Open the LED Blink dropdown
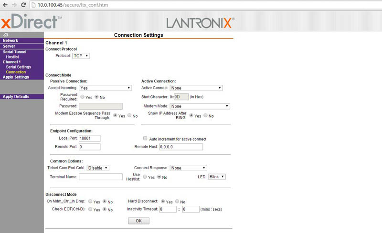The width and height of the screenshot is (382, 233). (216, 177)
